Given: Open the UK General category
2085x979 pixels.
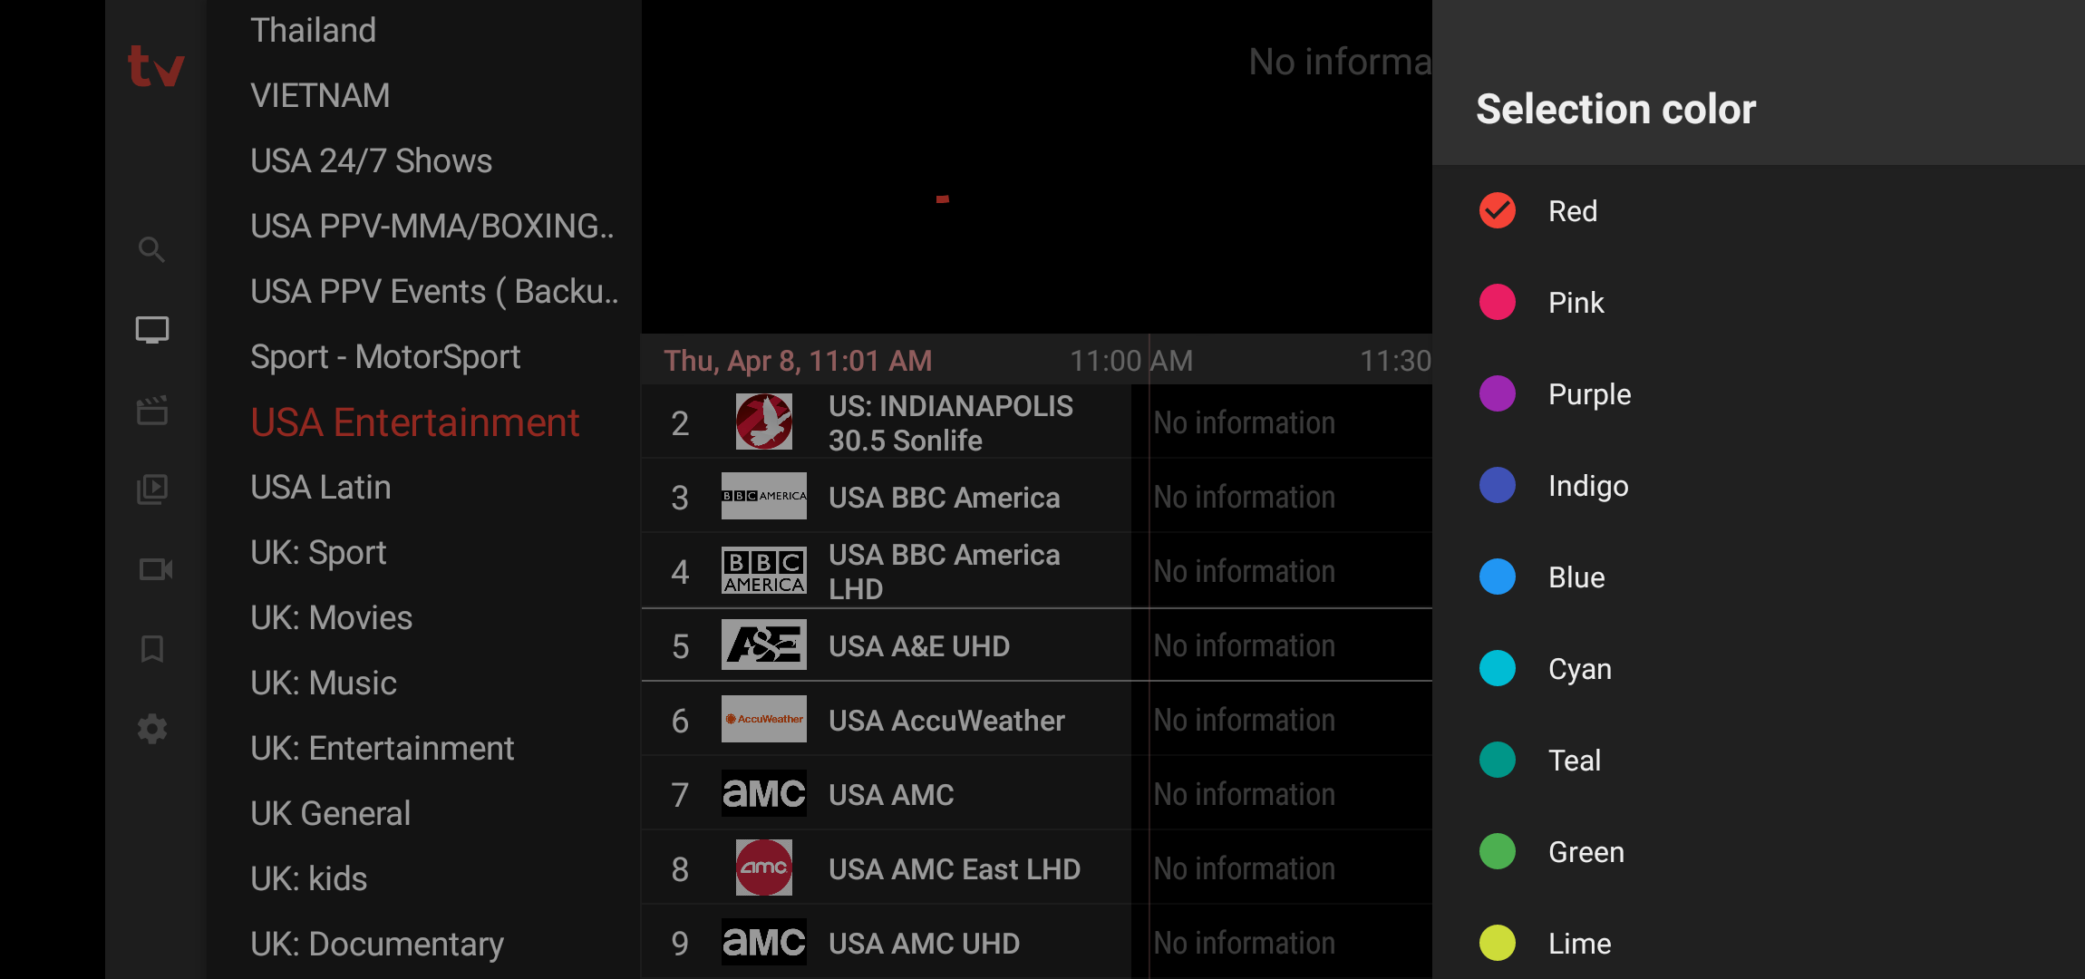Looking at the screenshot, I should tap(424, 814).
